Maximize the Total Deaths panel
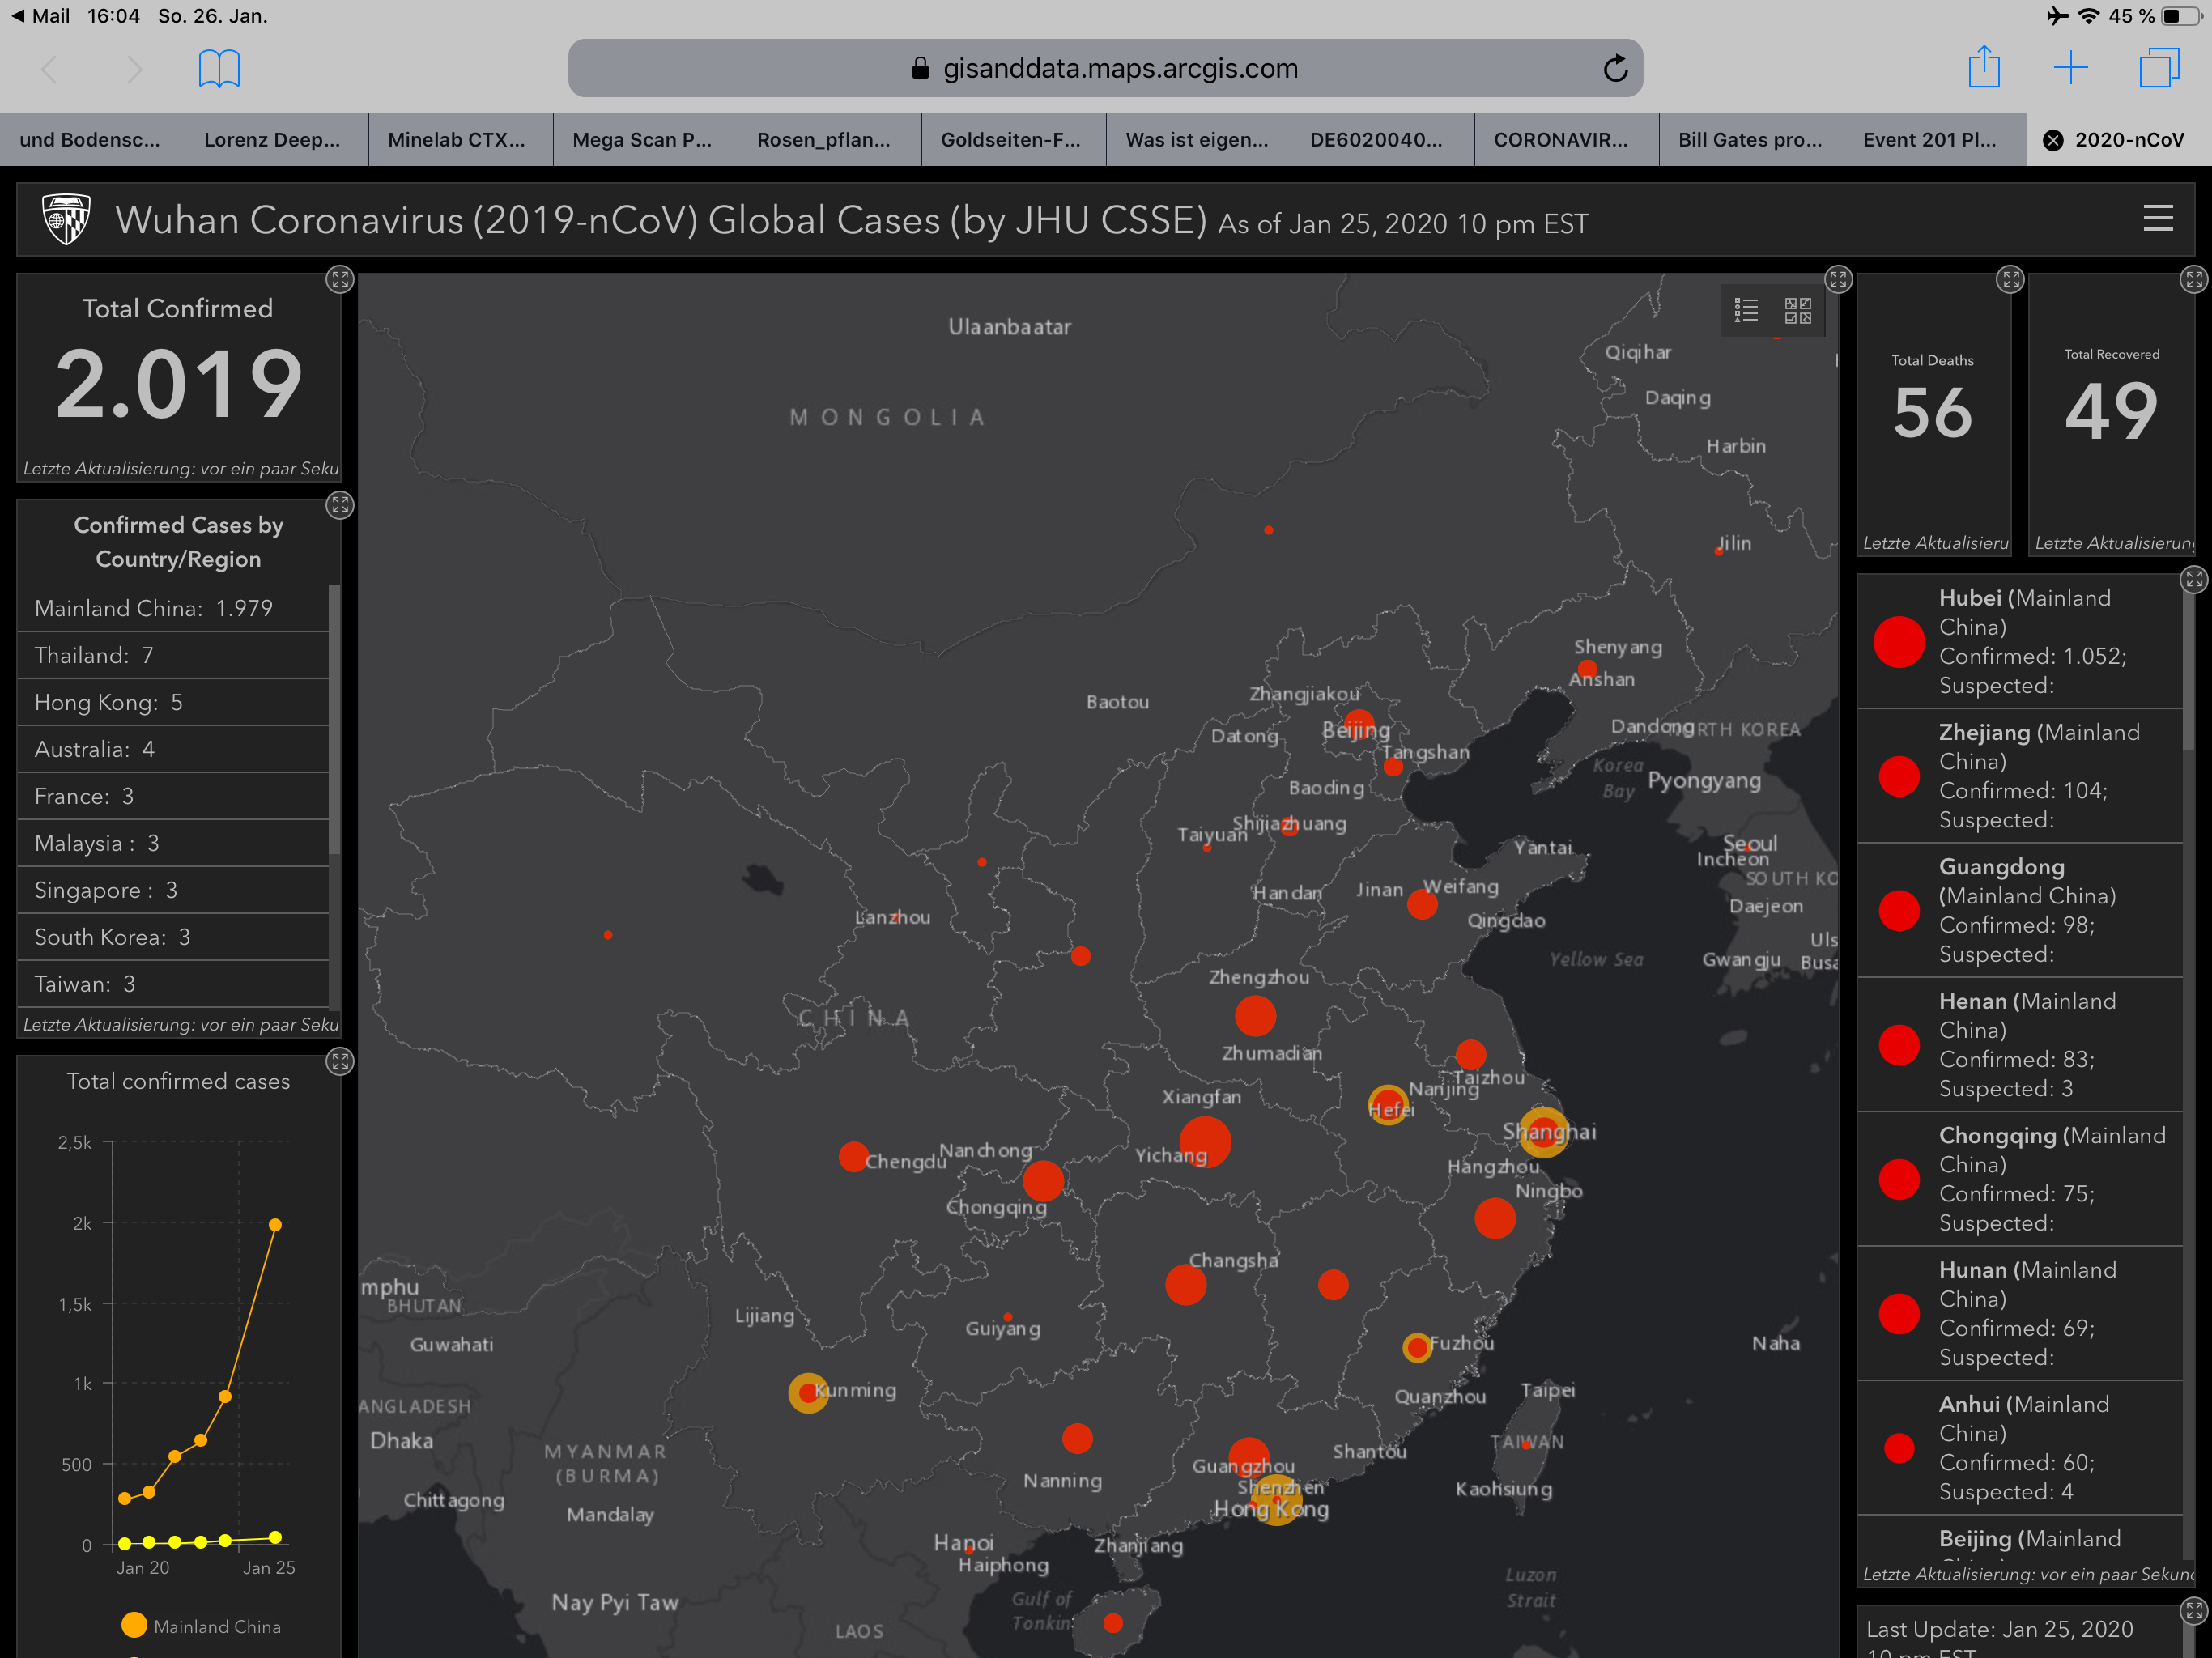The image size is (2212, 1658). 2009,279
